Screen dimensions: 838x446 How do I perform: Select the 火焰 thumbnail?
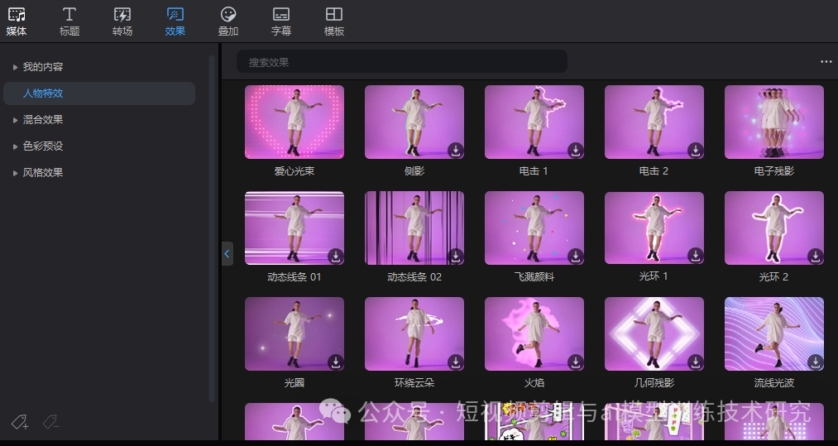pyautogui.click(x=534, y=333)
